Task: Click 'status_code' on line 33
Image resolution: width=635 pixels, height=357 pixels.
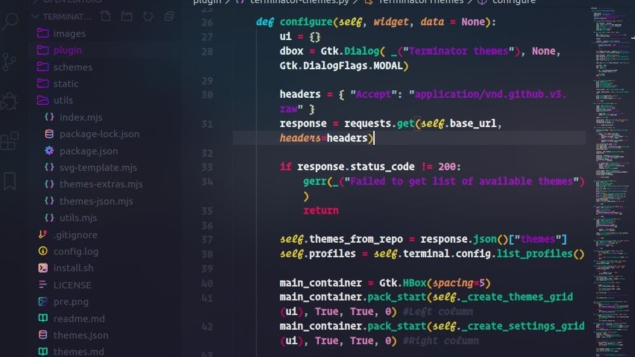Action: click(382, 167)
